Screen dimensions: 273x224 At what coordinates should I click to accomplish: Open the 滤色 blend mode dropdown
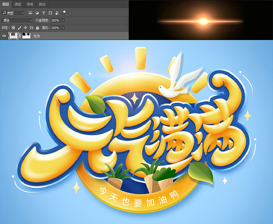pos(17,20)
